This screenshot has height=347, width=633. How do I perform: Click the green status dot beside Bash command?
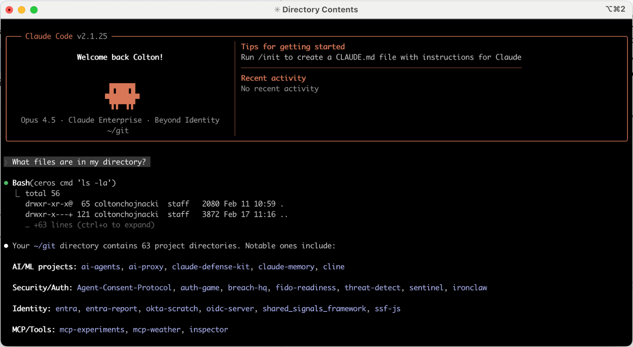[6, 183]
